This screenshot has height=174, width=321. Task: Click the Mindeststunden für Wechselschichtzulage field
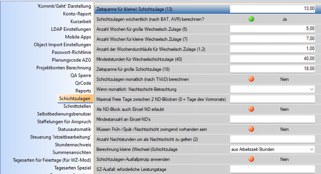point(273,59)
